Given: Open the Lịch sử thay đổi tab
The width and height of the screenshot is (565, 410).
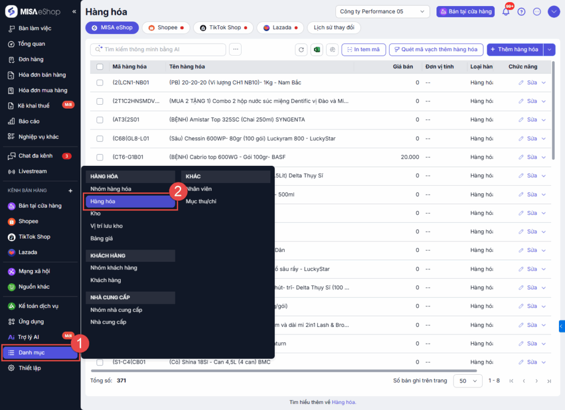Looking at the screenshot, I should click(x=334, y=28).
